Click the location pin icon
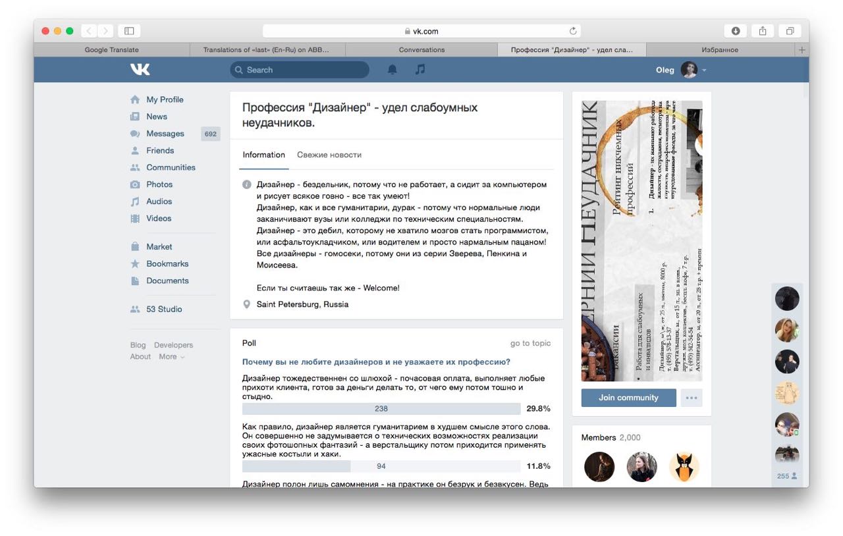 247,304
